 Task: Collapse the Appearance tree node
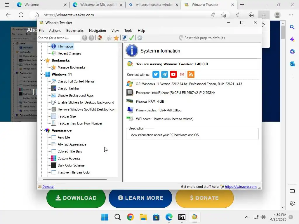click(41, 130)
